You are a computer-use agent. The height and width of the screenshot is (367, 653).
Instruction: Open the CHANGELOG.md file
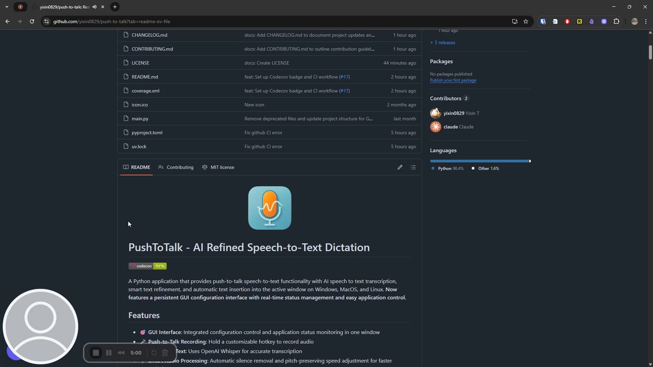click(x=149, y=35)
